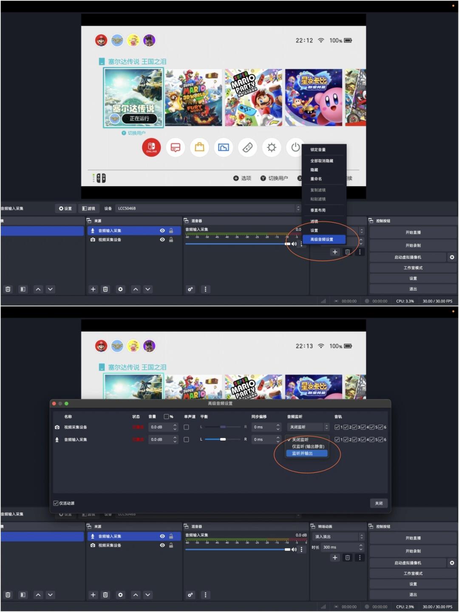Move scene down in the upper screenshot

(51, 289)
